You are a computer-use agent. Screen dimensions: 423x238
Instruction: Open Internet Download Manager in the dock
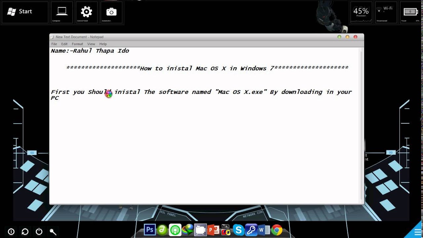188,229
